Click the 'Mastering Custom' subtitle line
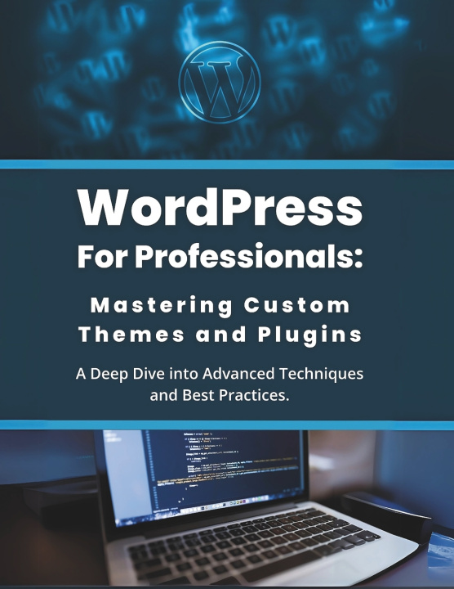 click(x=220, y=305)
